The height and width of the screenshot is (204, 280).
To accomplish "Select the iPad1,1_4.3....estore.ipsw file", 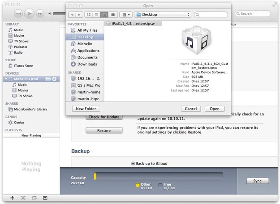I will click(133, 24).
